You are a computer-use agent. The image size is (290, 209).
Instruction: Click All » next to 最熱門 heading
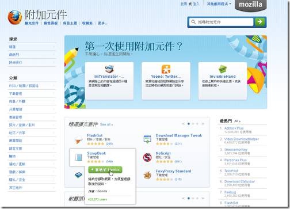[x=237, y=121]
